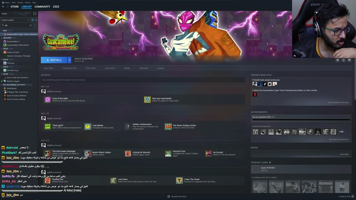Click the M20X avatar under May 29
This screenshot has height=200, width=356.
pos(43,91)
